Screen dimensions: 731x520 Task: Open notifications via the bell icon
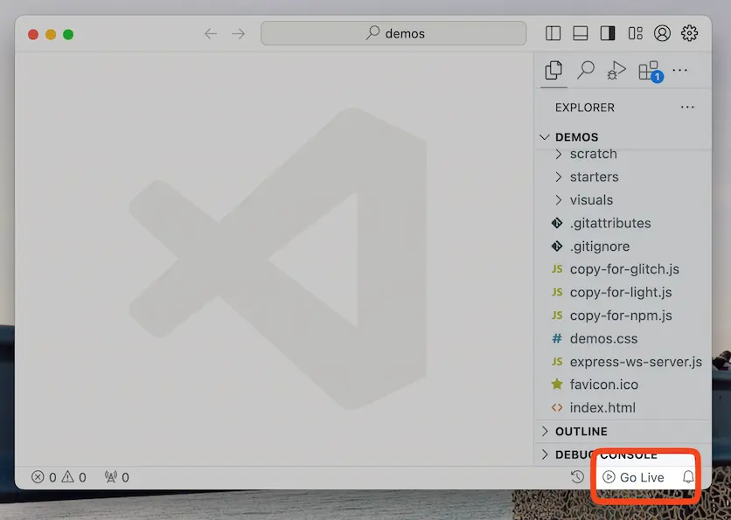690,477
